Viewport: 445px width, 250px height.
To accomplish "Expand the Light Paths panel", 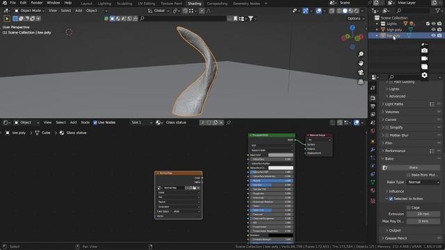I will coord(394,104).
